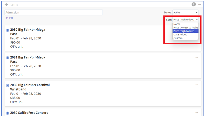The width and height of the screenshot is (205, 116).
Task: Open the Items panel ellipsis menu
Action: pos(199,4)
